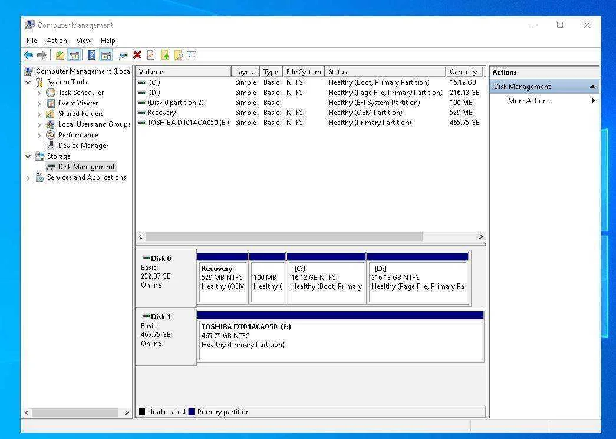616x439 pixels.
Task: Click the (D:) 216.13 GB partition block
Action: point(418,278)
